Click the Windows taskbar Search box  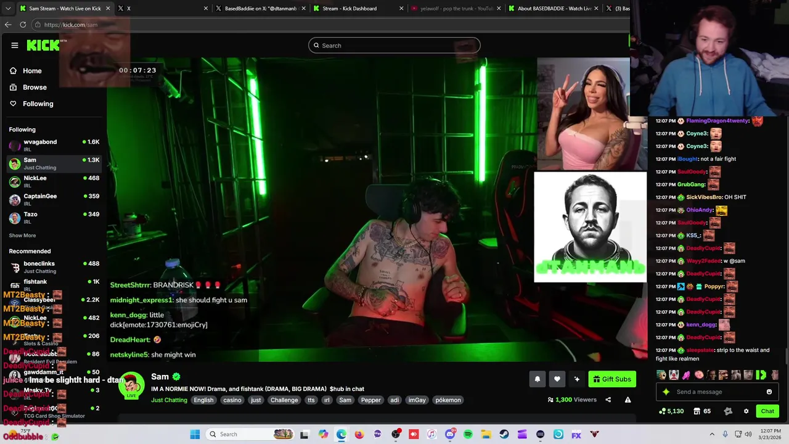click(x=250, y=434)
